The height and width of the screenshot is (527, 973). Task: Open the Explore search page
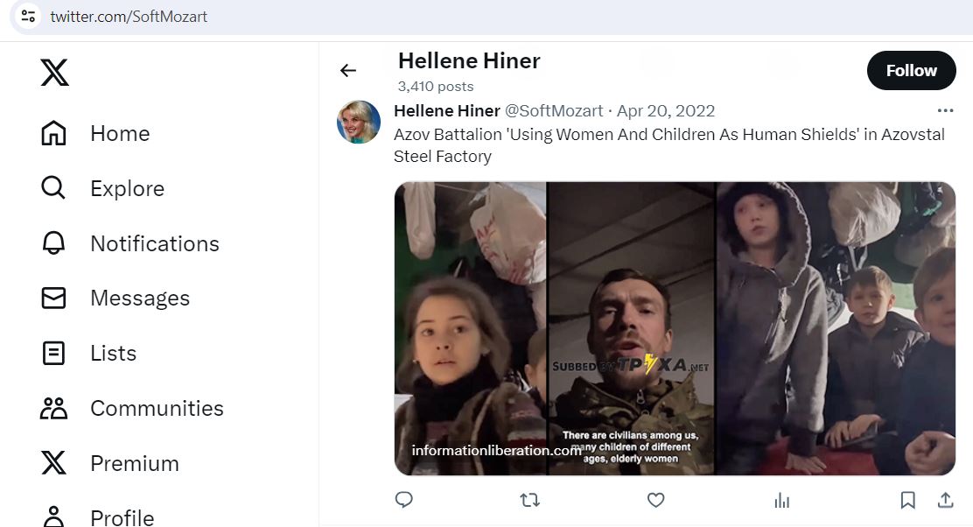click(103, 188)
